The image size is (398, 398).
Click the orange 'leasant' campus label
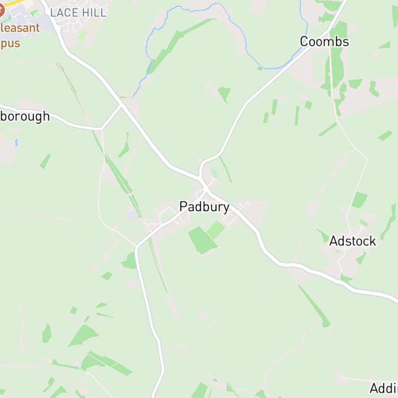20,28
